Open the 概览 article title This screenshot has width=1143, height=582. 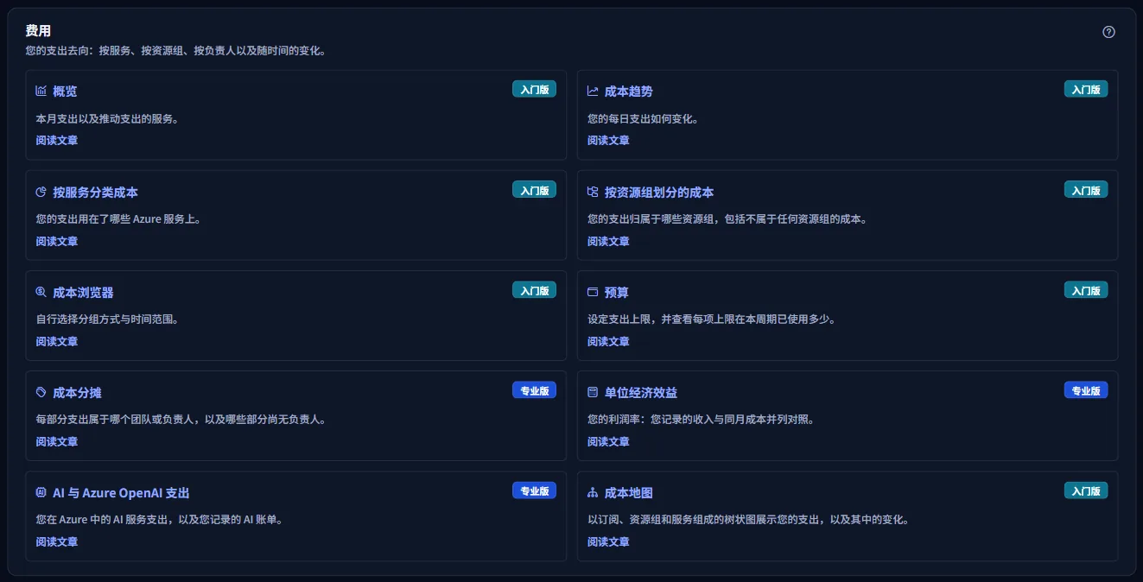(65, 92)
